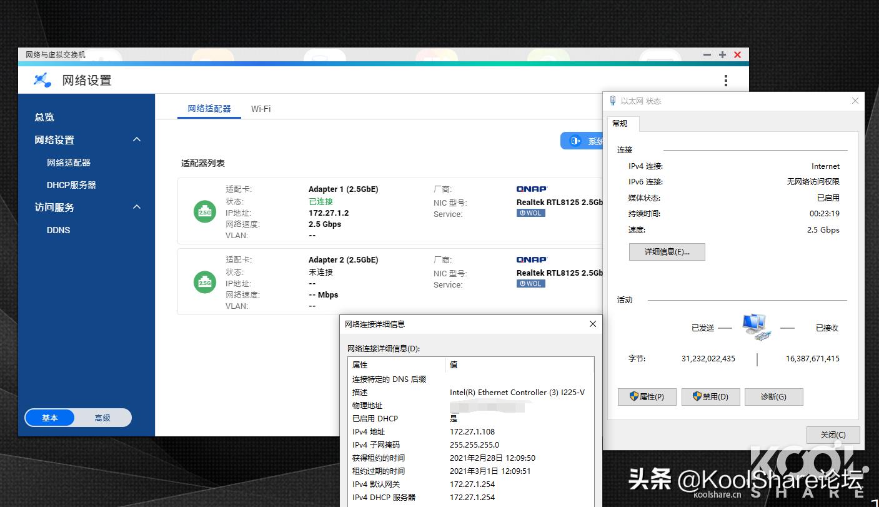
Task: Click the computer activity graphic in 以太状态 dialog
Action: tap(756, 326)
